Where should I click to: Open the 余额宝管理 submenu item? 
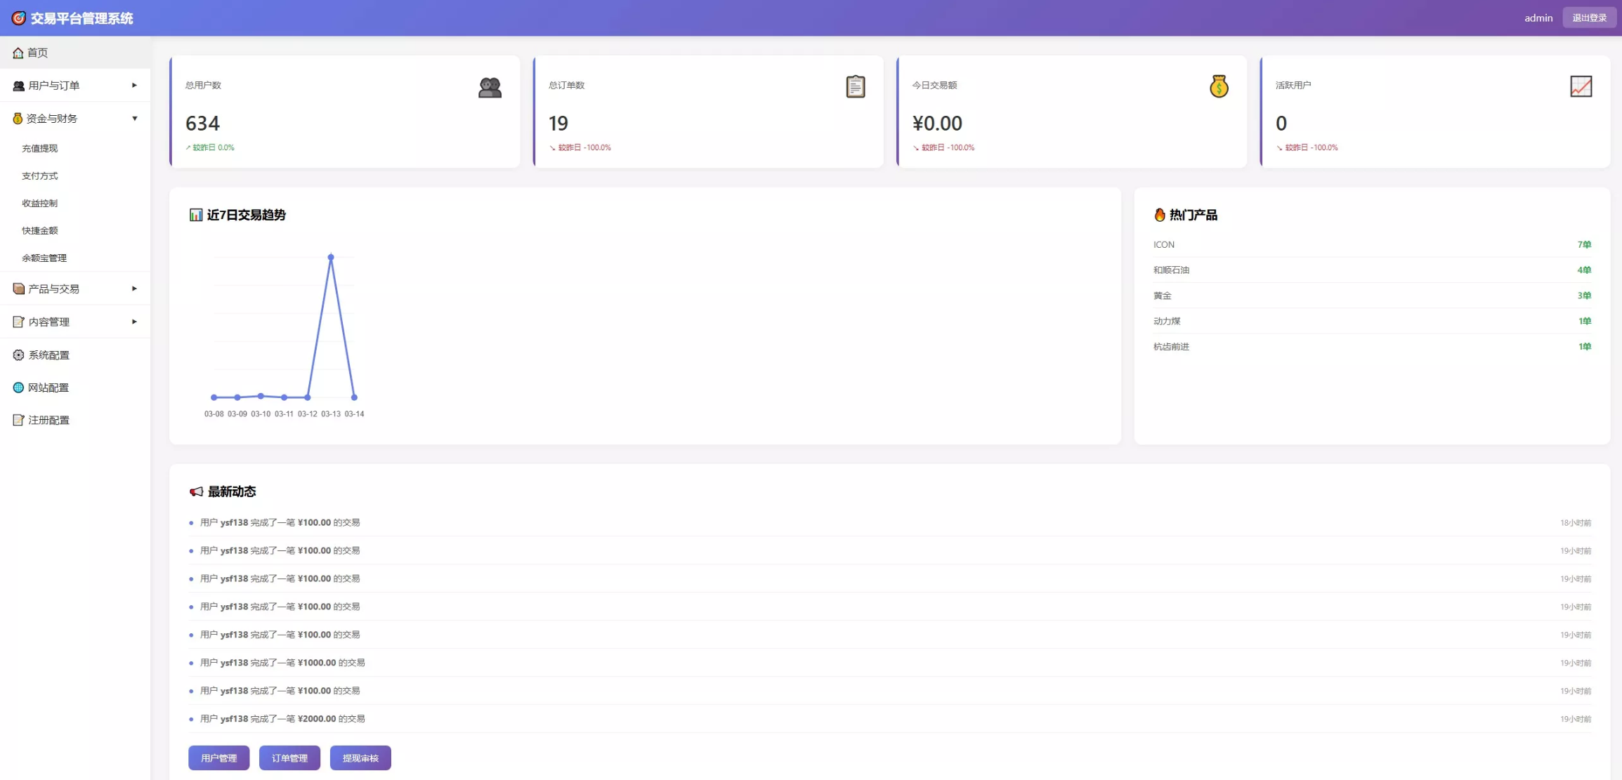(x=44, y=258)
